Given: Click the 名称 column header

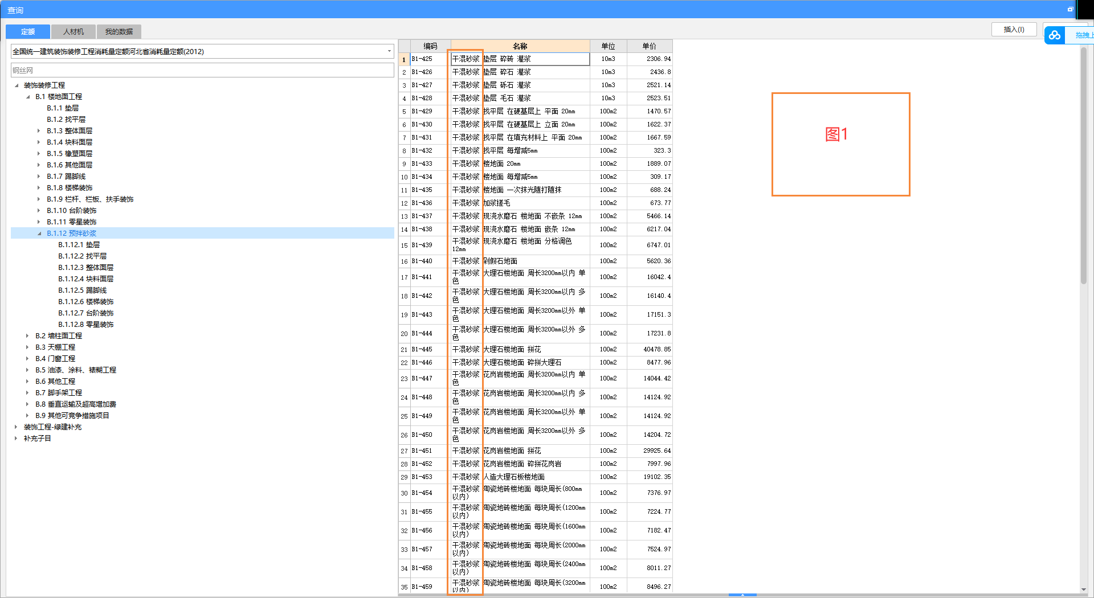Looking at the screenshot, I should 520,46.
